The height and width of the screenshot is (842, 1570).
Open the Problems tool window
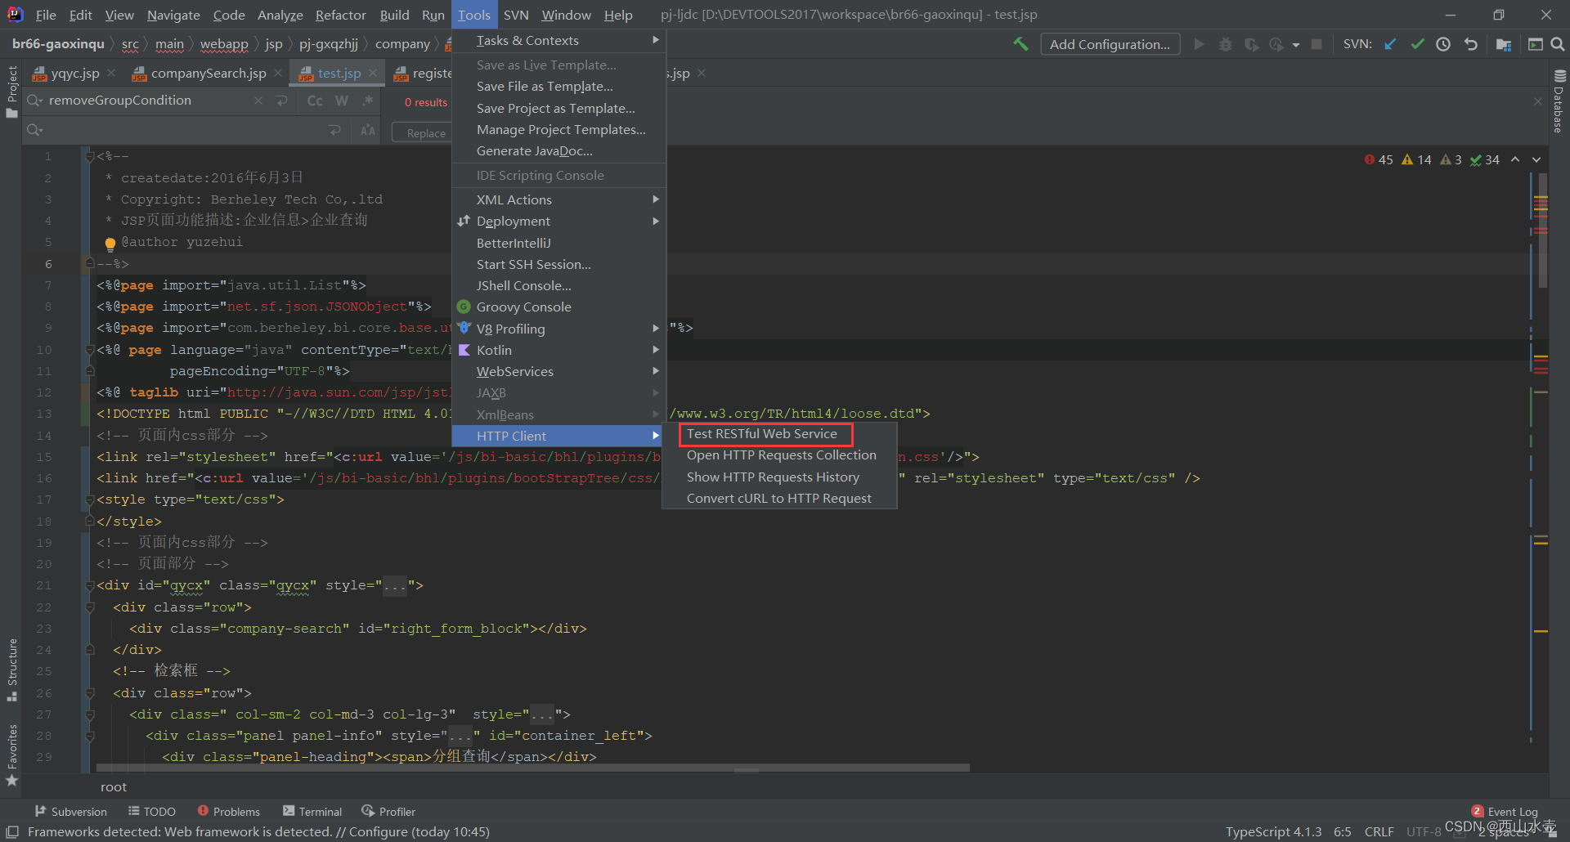click(229, 812)
